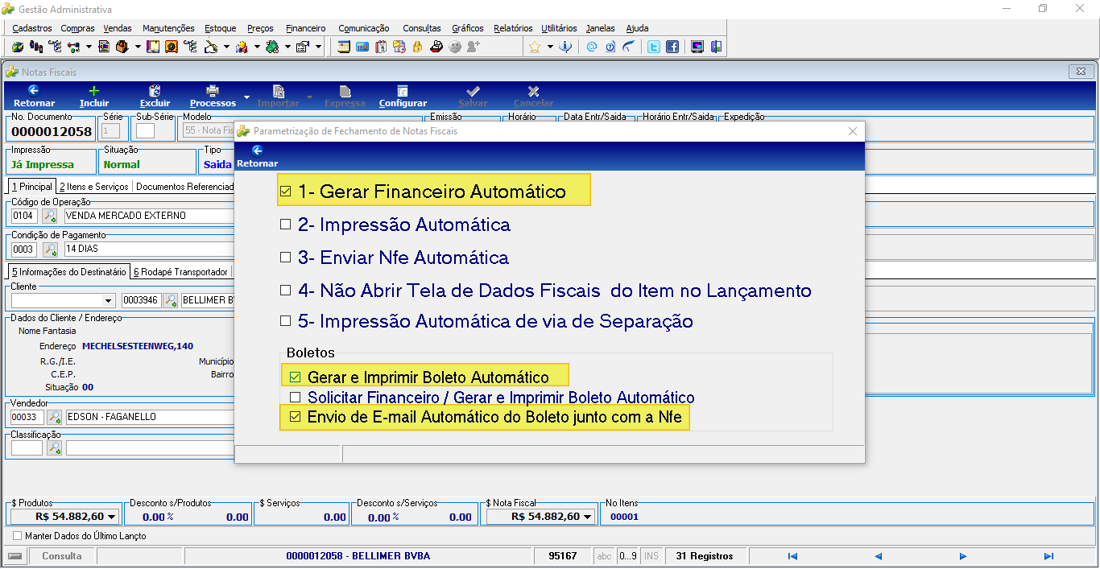Uncheck Envio de E-mail Automático do Boleto

click(x=295, y=417)
